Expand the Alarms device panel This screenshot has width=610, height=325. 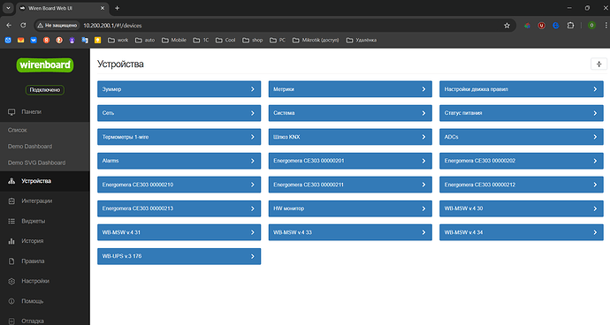(x=179, y=161)
